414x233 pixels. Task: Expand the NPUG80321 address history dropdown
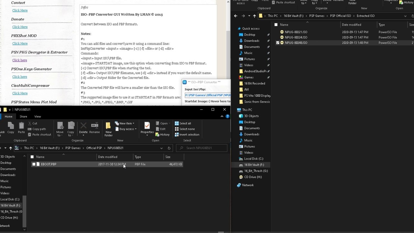pos(161,148)
